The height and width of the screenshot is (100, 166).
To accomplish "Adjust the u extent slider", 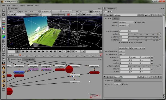I will (143, 37).
